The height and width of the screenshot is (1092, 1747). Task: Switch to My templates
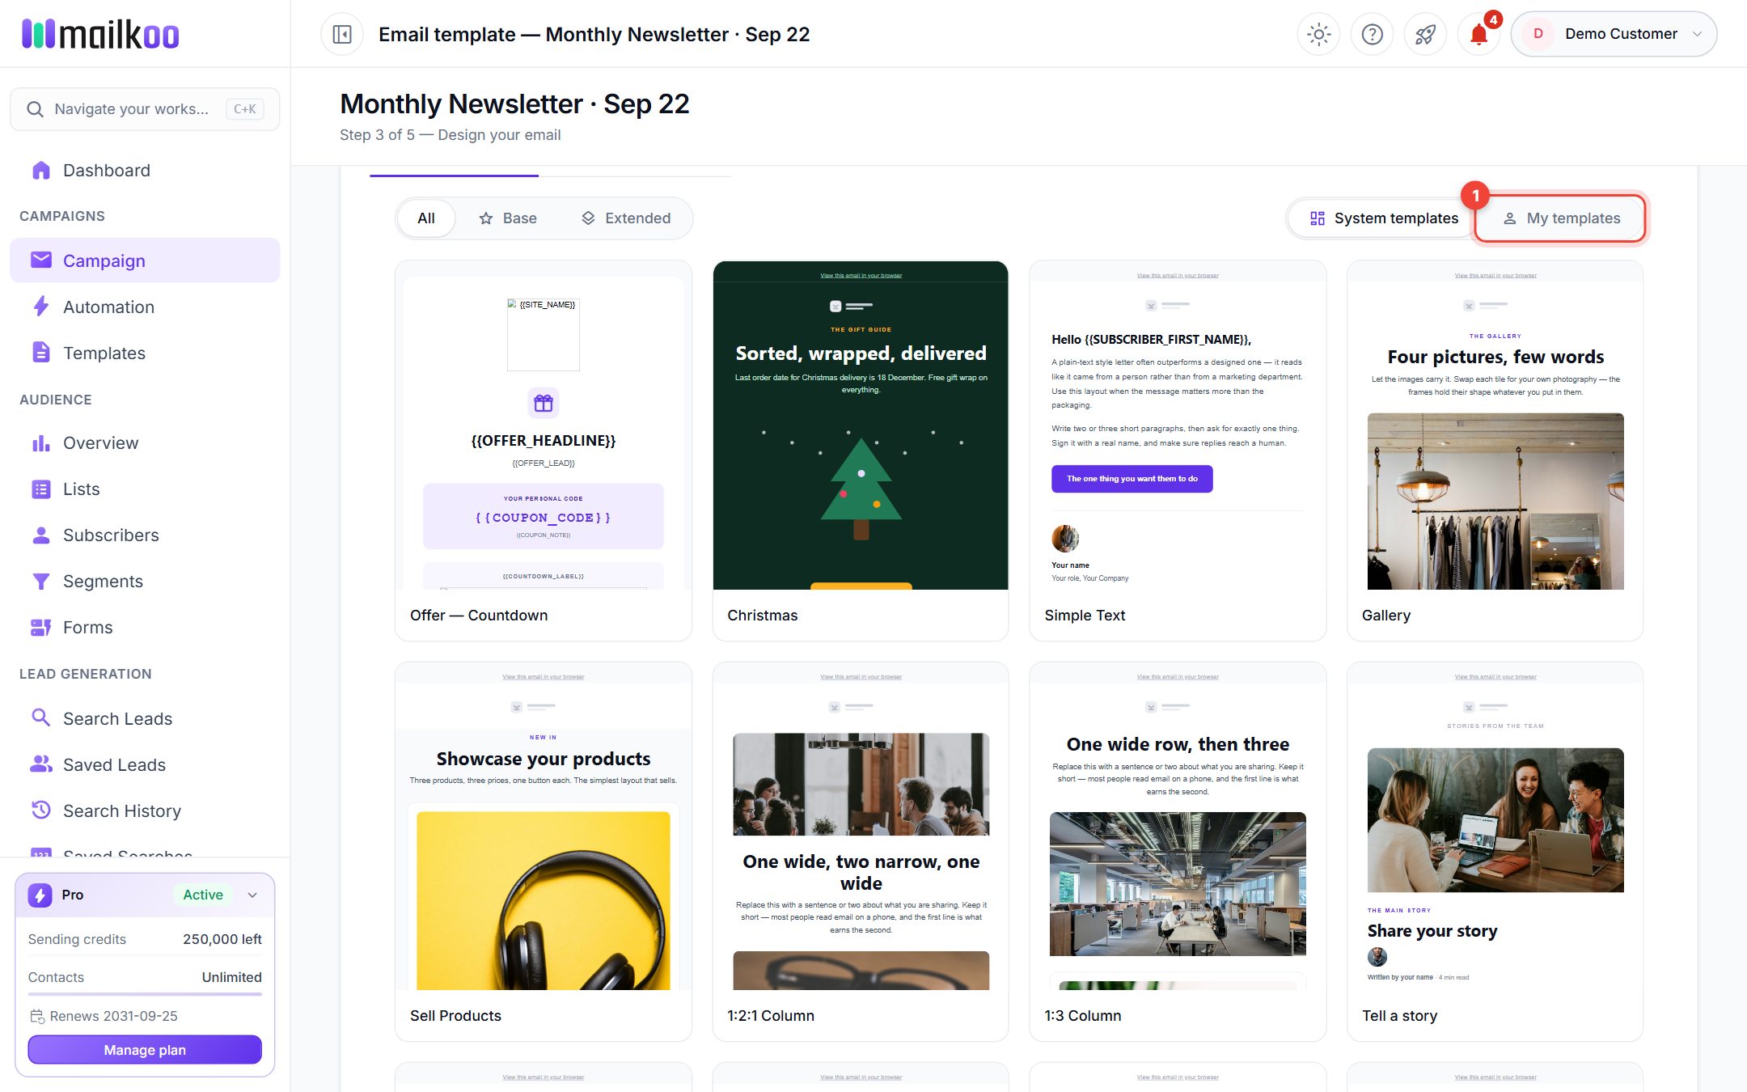click(1561, 218)
